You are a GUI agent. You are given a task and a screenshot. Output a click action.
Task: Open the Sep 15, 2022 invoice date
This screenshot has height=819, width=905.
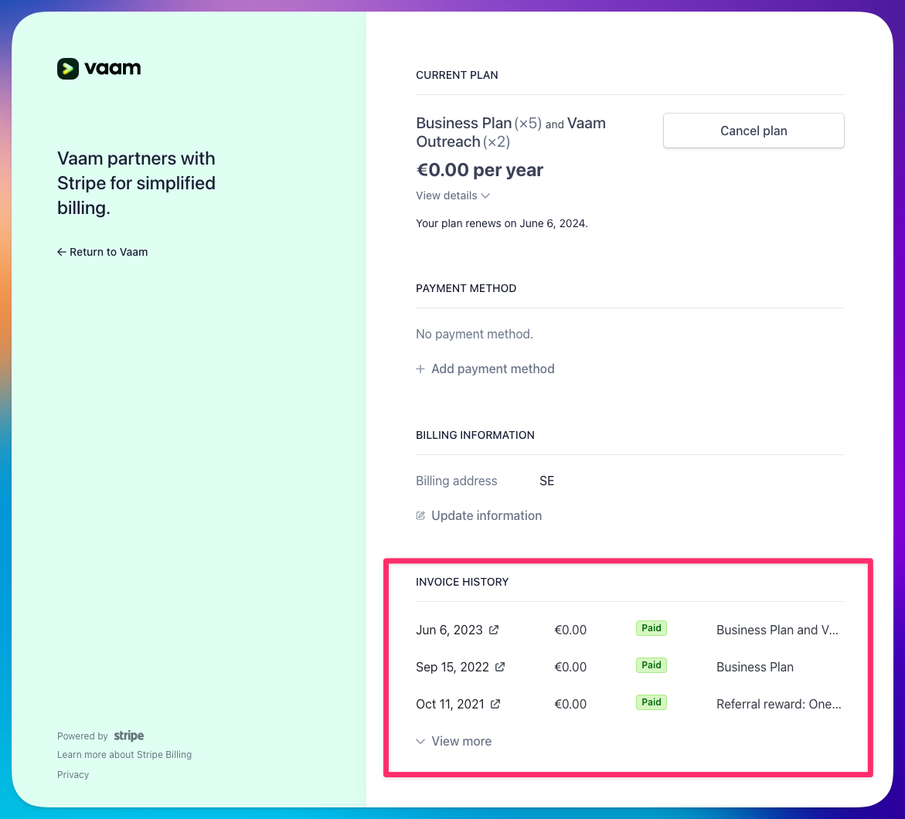pos(453,667)
